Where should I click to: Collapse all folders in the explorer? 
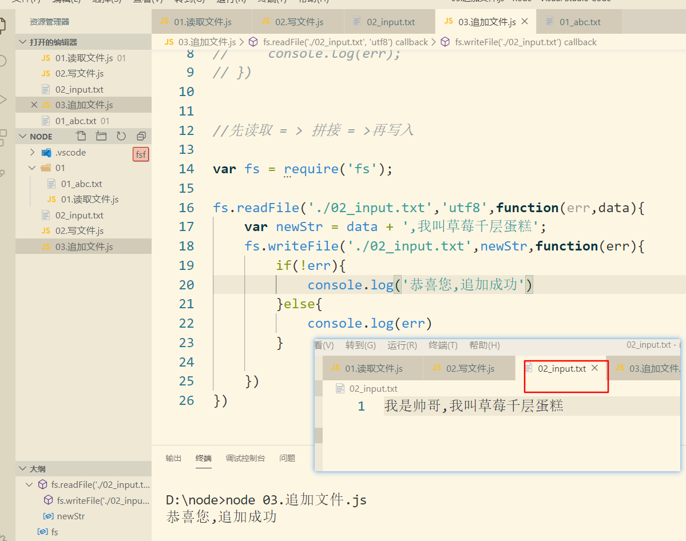pos(141,136)
